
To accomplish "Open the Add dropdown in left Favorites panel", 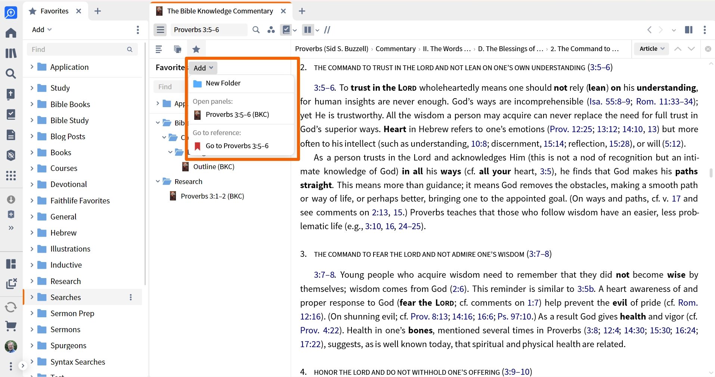I will [42, 30].
